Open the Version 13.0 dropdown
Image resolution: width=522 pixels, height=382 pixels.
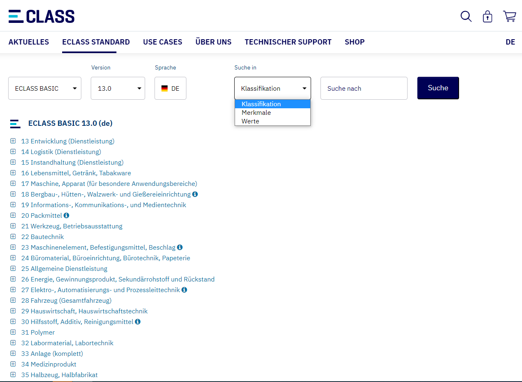coord(118,88)
